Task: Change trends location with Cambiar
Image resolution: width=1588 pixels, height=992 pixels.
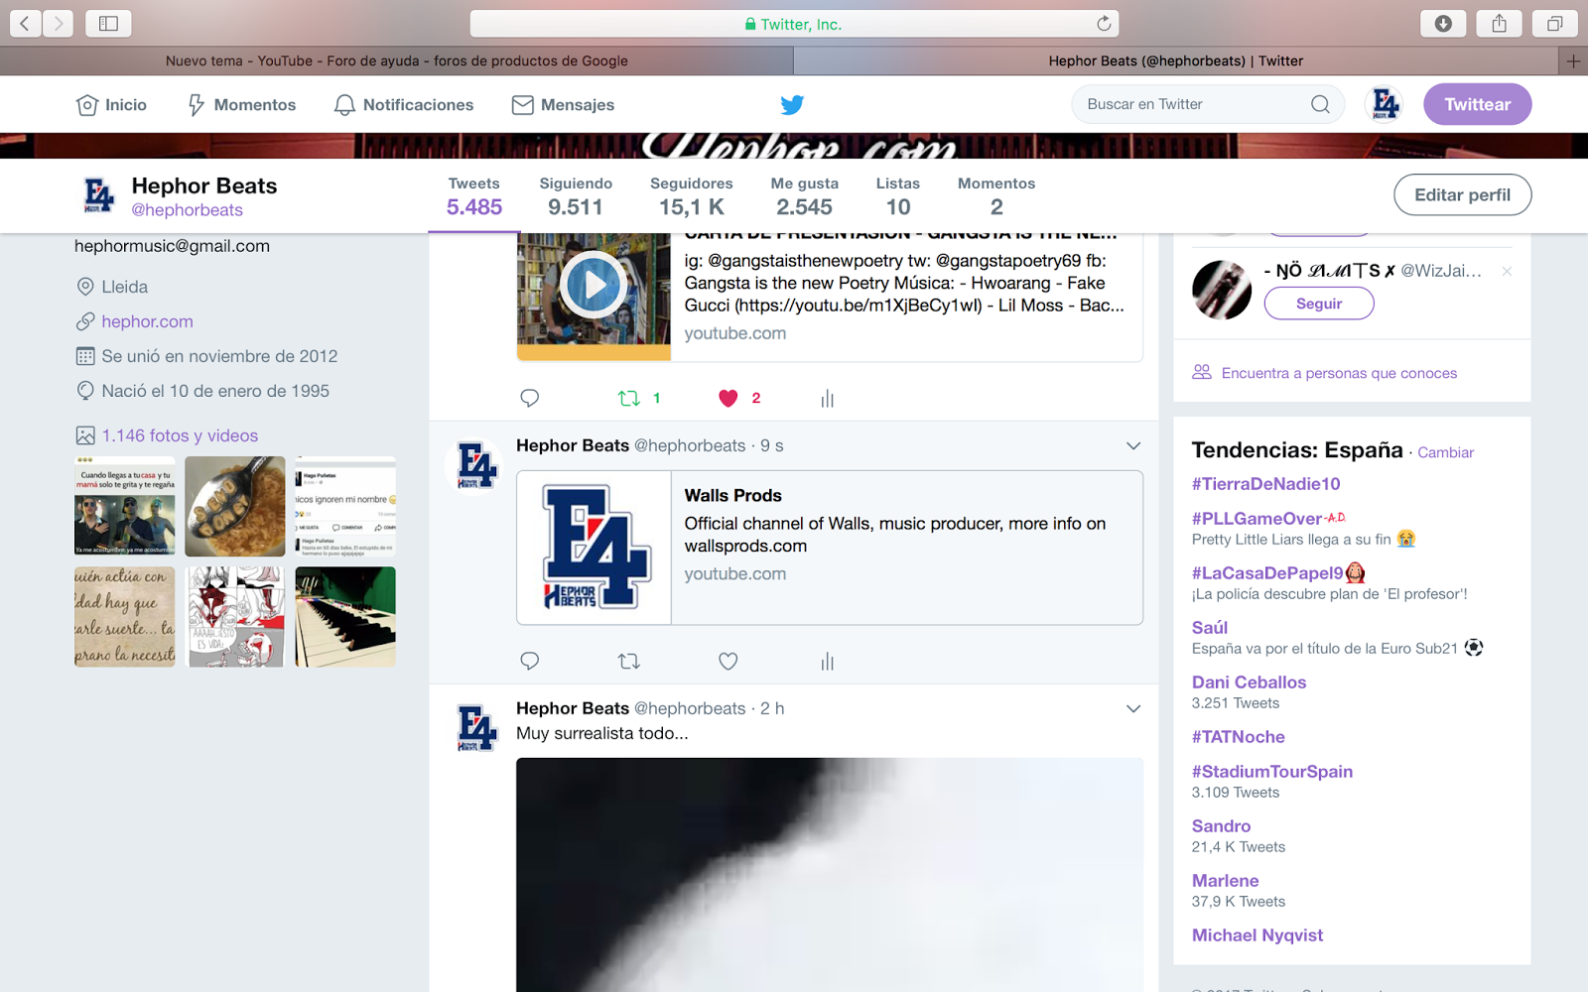Action: tap(1445, 452)
